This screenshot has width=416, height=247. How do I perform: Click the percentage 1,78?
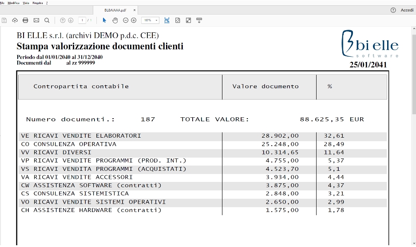point(336,210)
